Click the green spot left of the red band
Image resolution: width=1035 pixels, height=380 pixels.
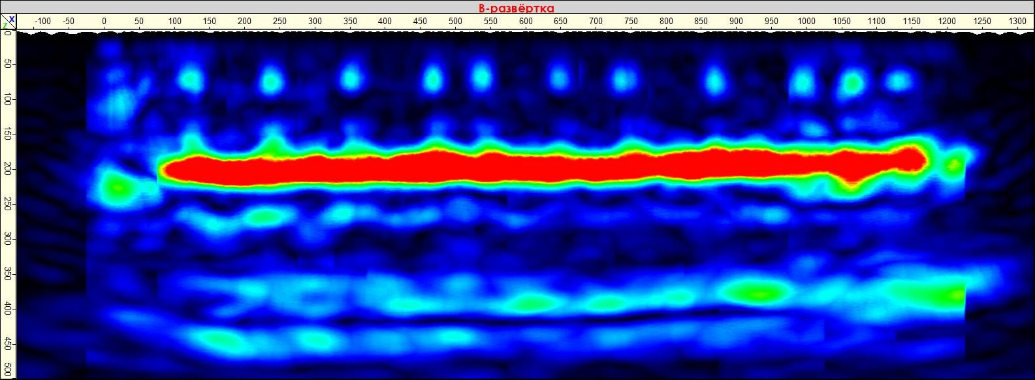(x=118, y=188)
